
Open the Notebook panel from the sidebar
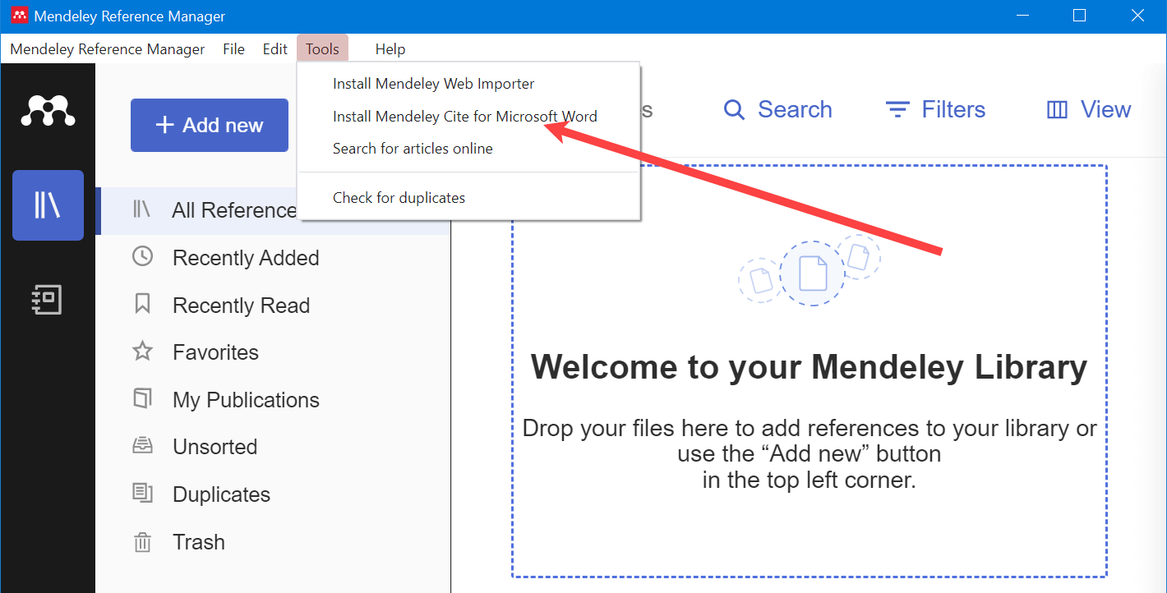(47, 299)
